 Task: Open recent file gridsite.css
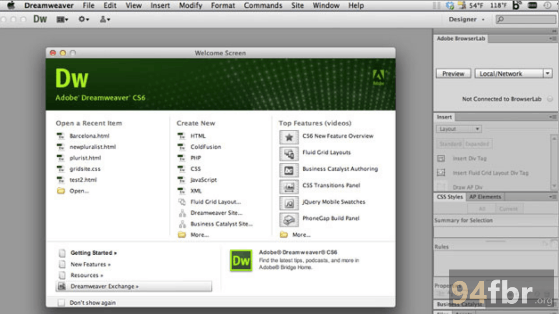pyautogui.click(x=85, y=169)
